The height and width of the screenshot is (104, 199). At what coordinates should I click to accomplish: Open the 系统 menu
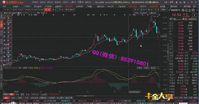[x=35, y=2]
